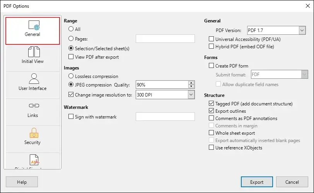Toggle Export outlines checkbox
This screenshot has width=314, height=193.
click(x=211, y=111)
